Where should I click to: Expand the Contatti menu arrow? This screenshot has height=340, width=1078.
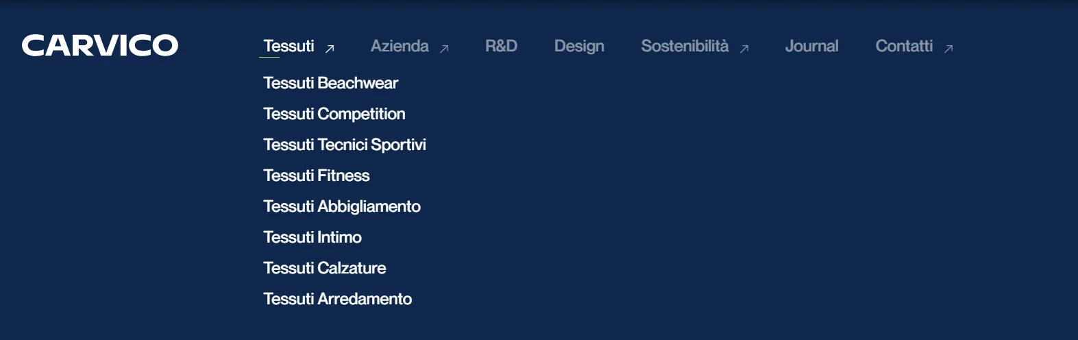pos(948,49)
